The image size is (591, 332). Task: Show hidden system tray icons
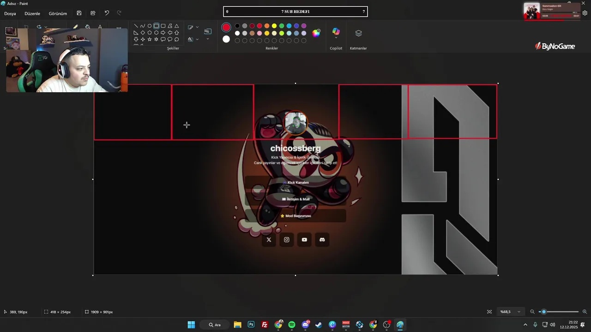tap(525, 325)
